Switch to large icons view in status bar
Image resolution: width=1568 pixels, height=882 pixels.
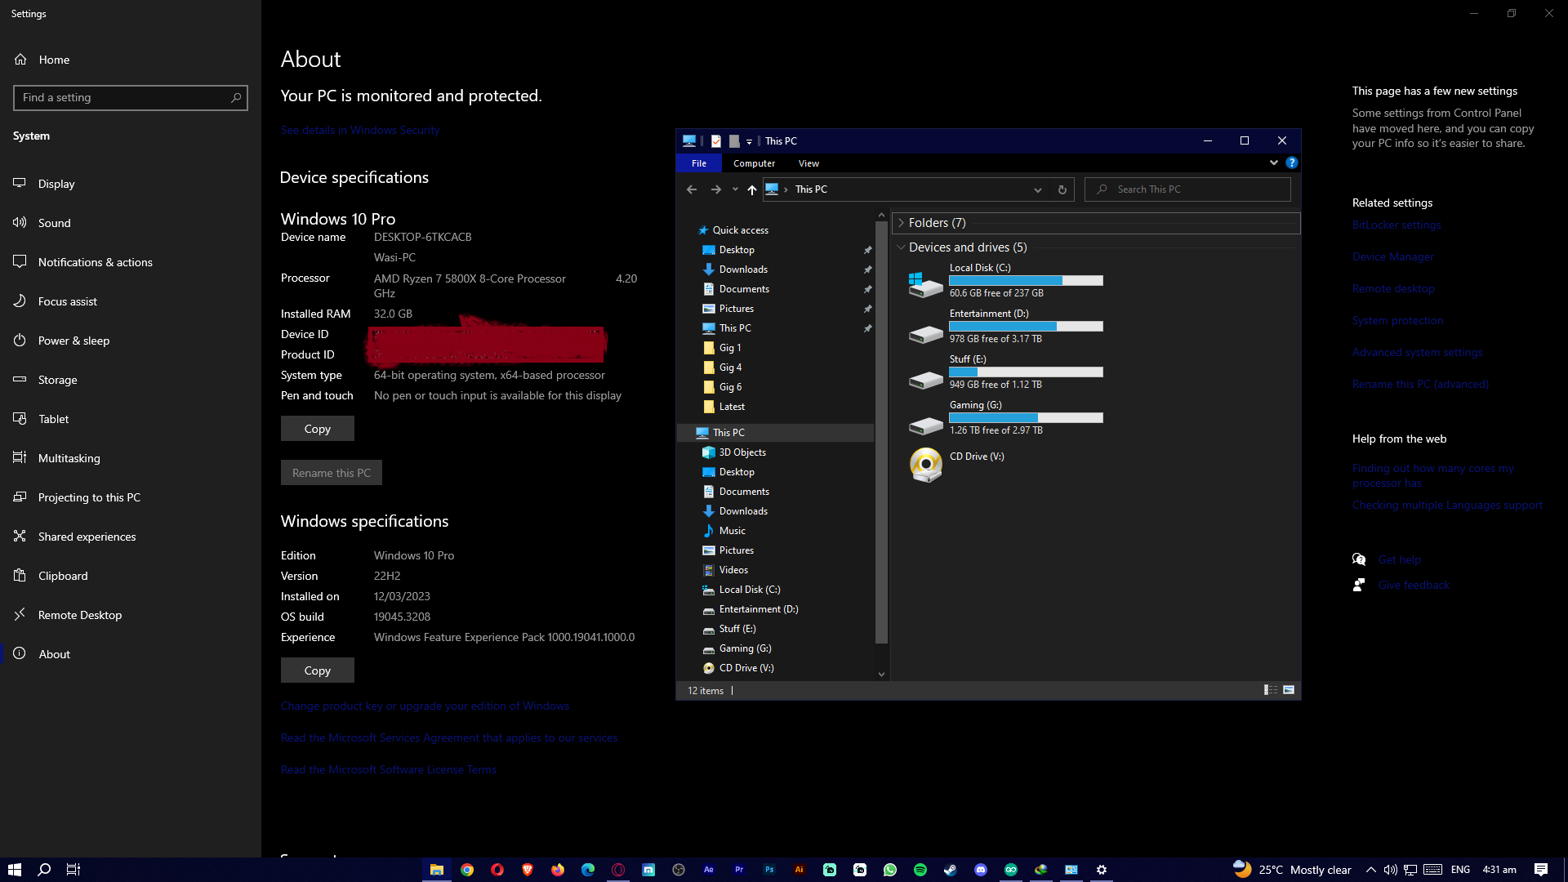click(1289, 690)
